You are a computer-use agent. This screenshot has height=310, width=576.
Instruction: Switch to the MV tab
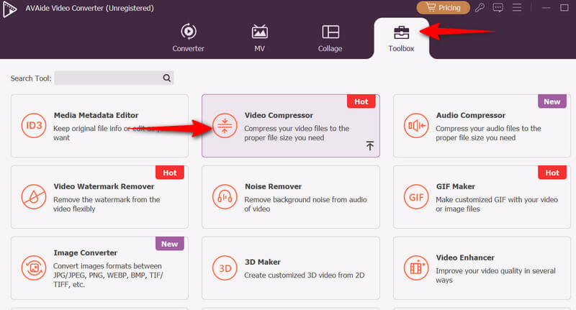click(x=259, y=38)
